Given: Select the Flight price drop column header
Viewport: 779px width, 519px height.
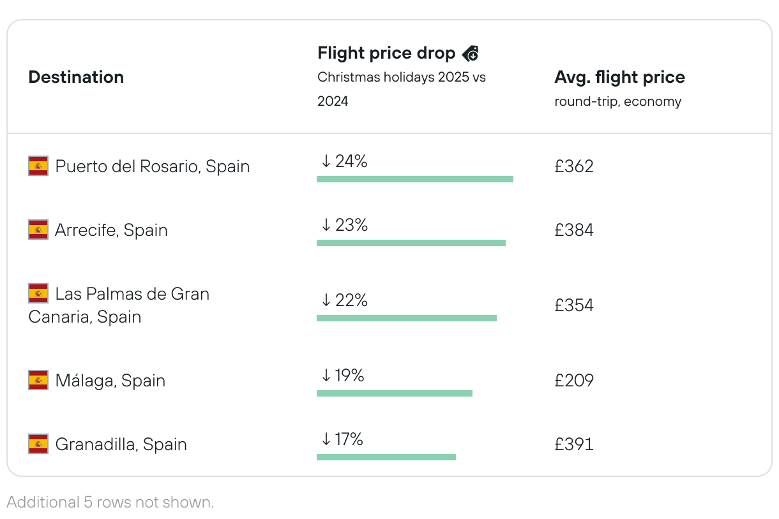Looking at the screenshot, I should click(386, 53).
